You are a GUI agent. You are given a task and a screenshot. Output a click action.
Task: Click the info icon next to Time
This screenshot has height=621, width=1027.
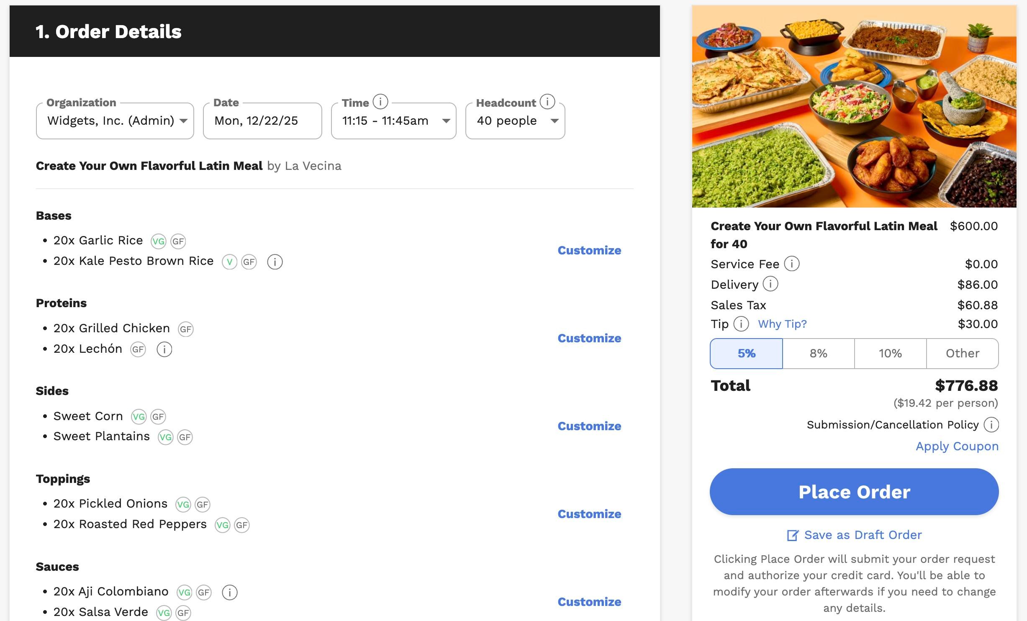380,102
